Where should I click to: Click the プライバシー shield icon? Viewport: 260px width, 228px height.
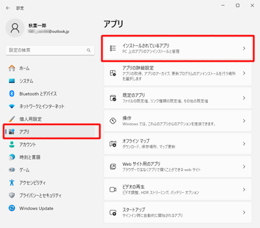[x=12, y=195]
